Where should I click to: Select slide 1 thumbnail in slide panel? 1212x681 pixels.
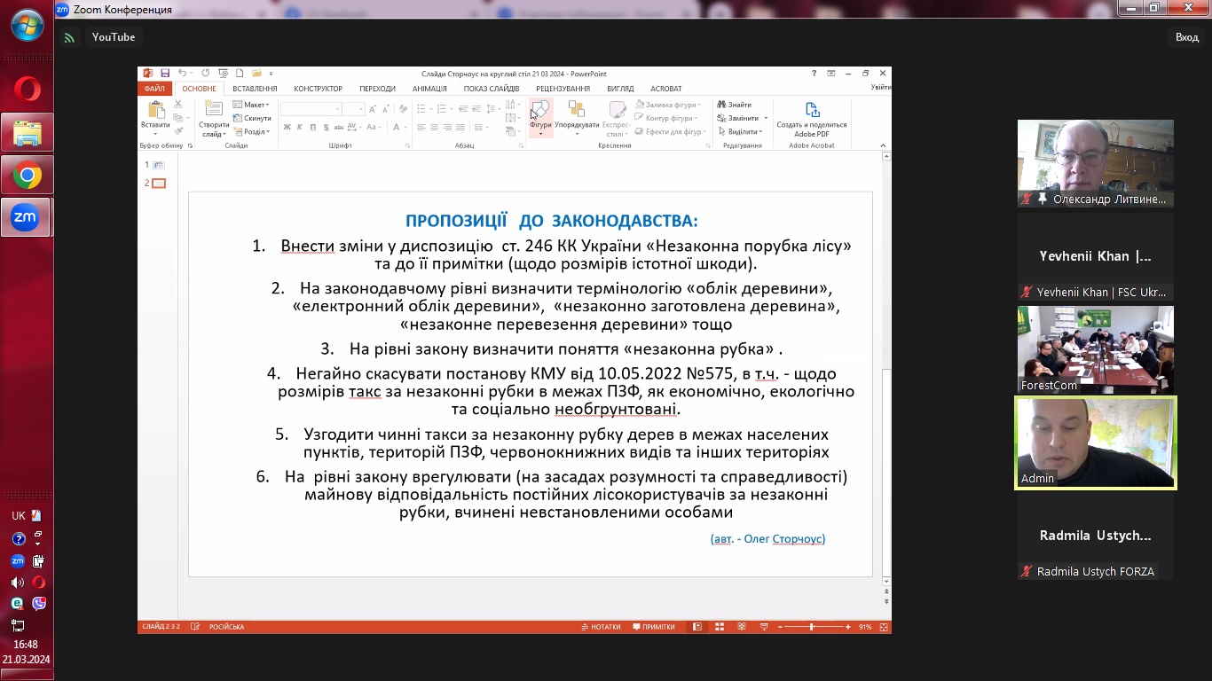click(x=159, y=165)
